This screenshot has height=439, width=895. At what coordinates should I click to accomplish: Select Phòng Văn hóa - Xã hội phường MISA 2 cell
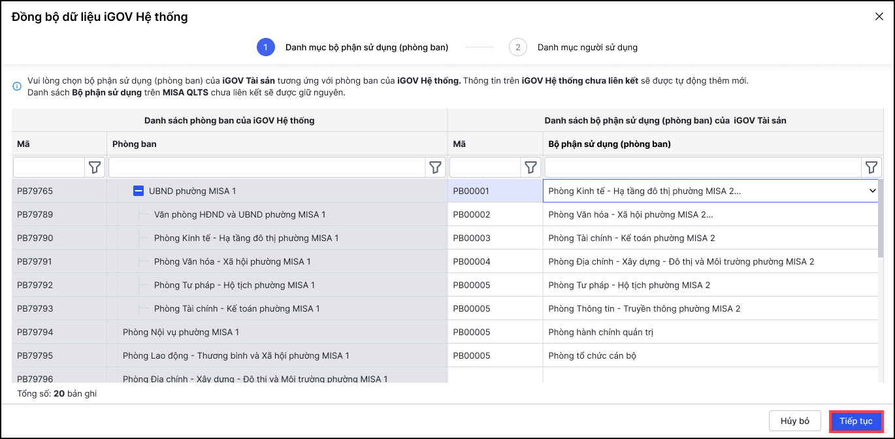point(630,214)
